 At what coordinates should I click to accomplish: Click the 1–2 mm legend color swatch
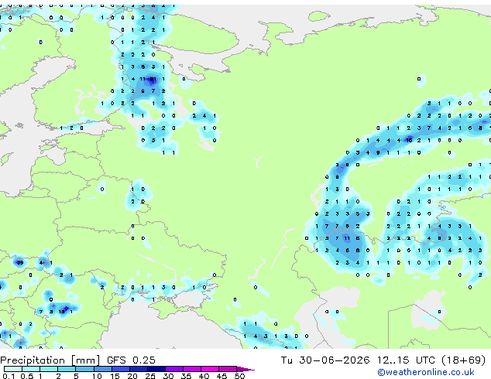[49, 369]
